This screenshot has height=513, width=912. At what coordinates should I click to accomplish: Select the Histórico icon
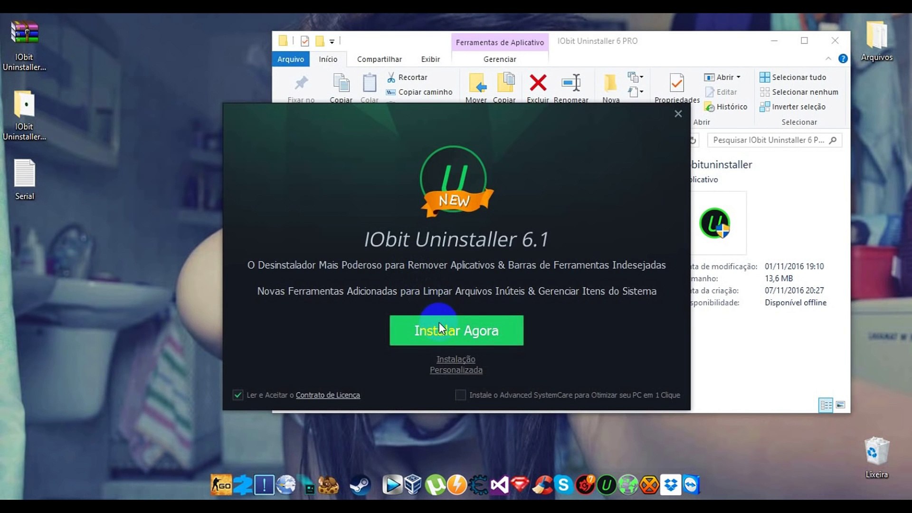tap(710, 107)
